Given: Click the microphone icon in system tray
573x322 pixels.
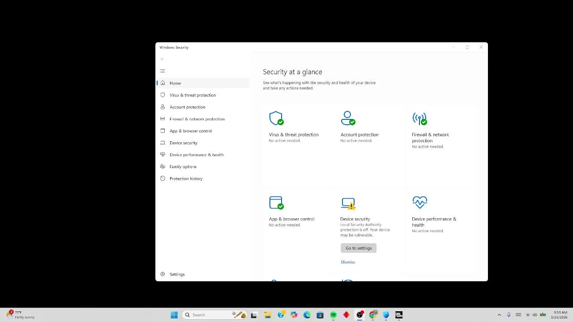Looking at the screenshot, I should [x=509, y=315].
